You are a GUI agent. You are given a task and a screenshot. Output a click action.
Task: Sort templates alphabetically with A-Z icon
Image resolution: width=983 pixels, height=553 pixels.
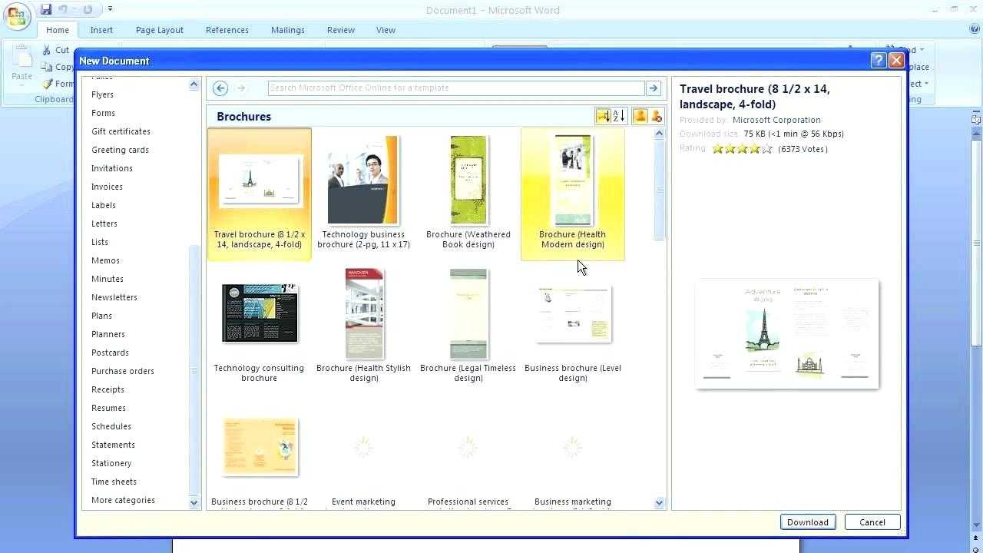(619, 116)
